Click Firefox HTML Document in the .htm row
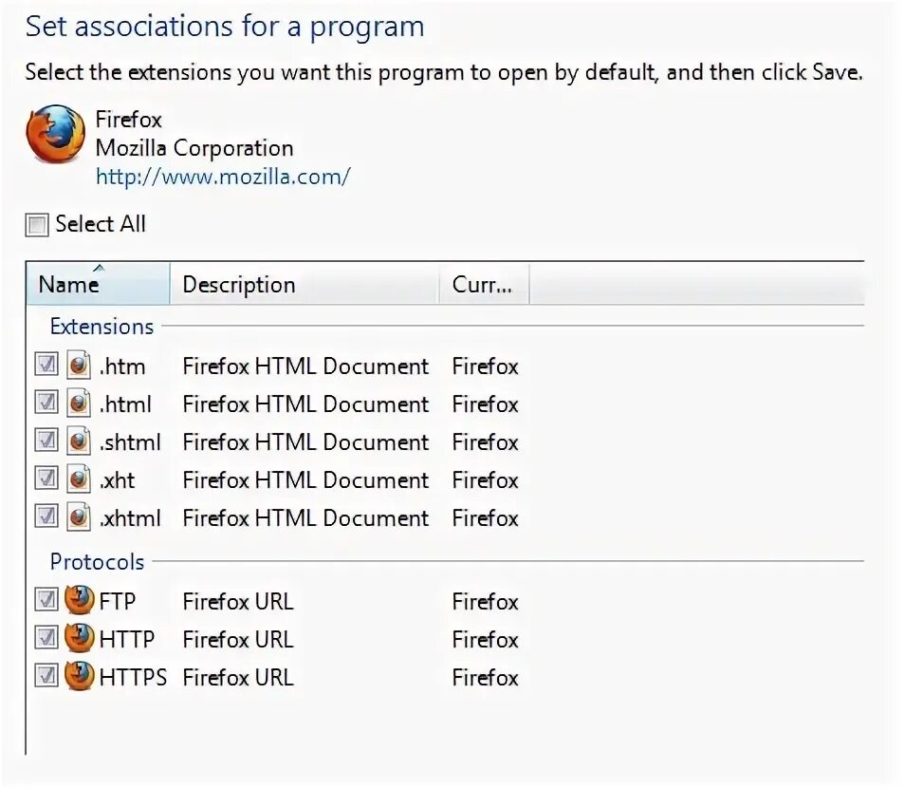 pyautogui.click(x=305, y=366)
